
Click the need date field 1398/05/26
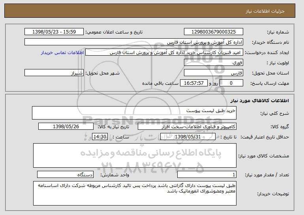click(66, 127)
